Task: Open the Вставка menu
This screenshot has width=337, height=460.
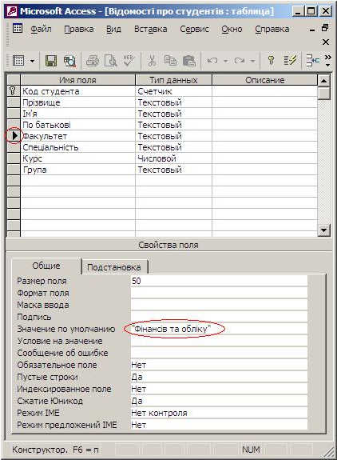Action: (150, 29)
